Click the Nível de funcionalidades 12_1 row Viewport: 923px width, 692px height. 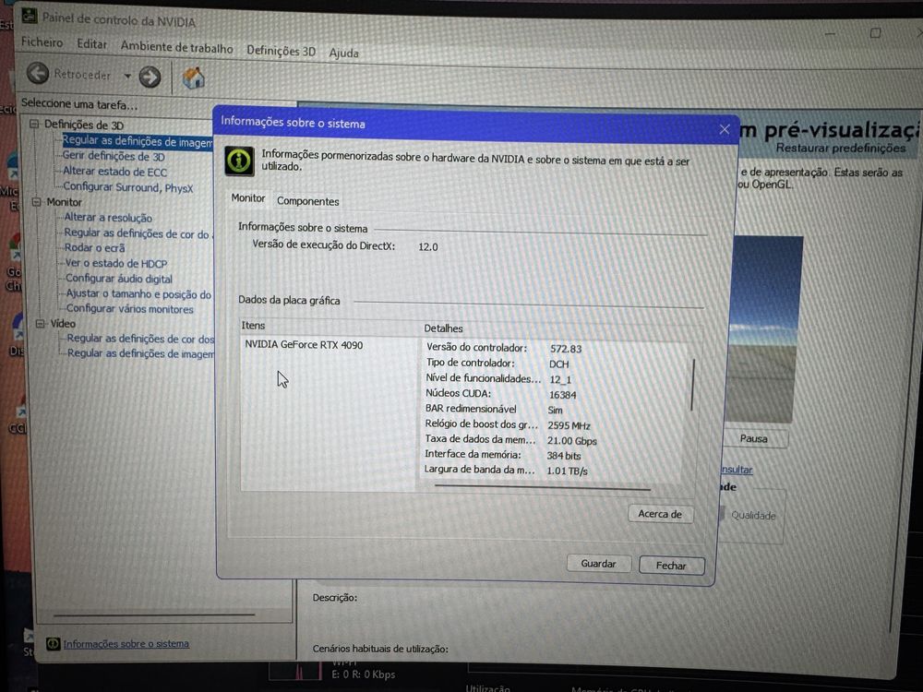pos(498,379)
